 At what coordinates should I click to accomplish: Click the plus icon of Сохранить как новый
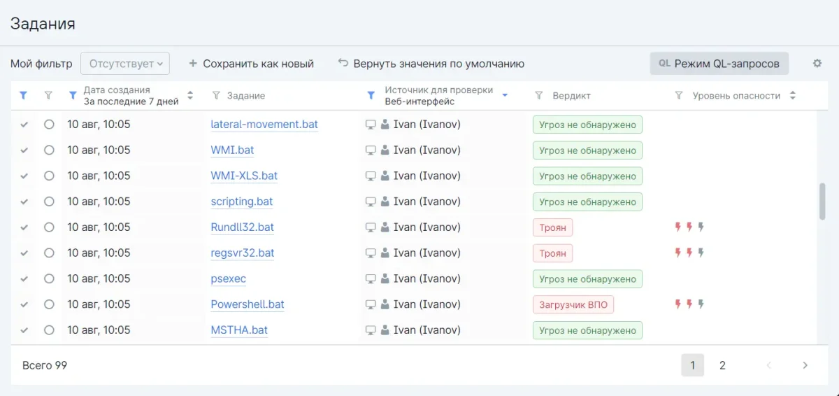[x=193, y=63]
